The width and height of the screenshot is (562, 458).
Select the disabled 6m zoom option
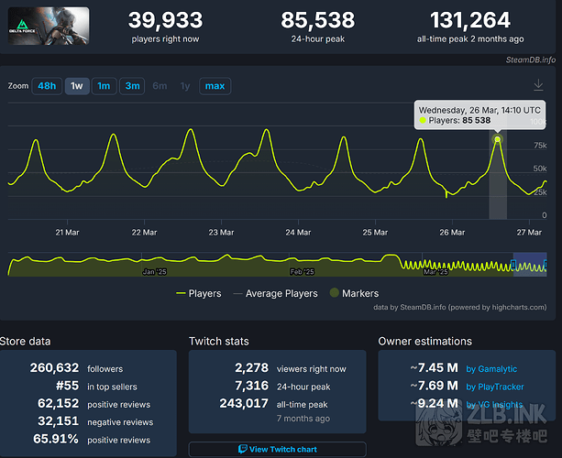160,86
